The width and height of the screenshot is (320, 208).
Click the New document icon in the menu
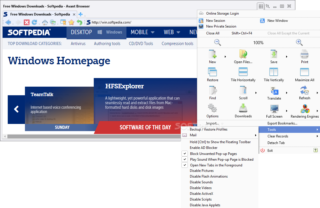click(212, 54)
